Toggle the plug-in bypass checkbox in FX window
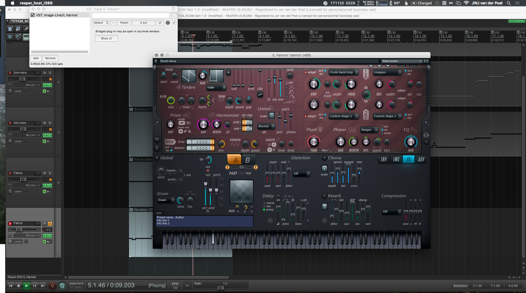The image size is (526, 293). tap(174, 22)
